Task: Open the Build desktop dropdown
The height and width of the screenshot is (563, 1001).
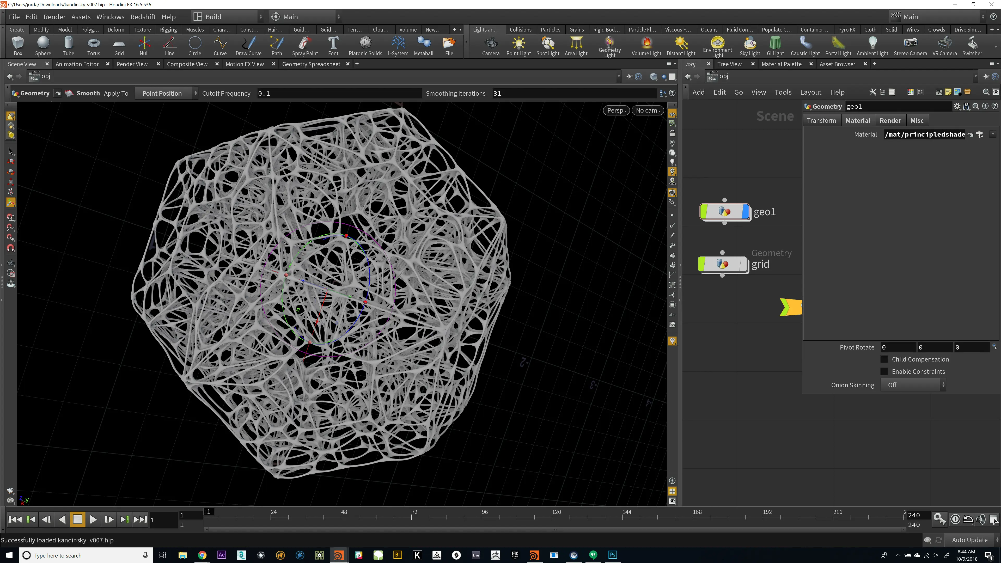Action: (227, 17)
